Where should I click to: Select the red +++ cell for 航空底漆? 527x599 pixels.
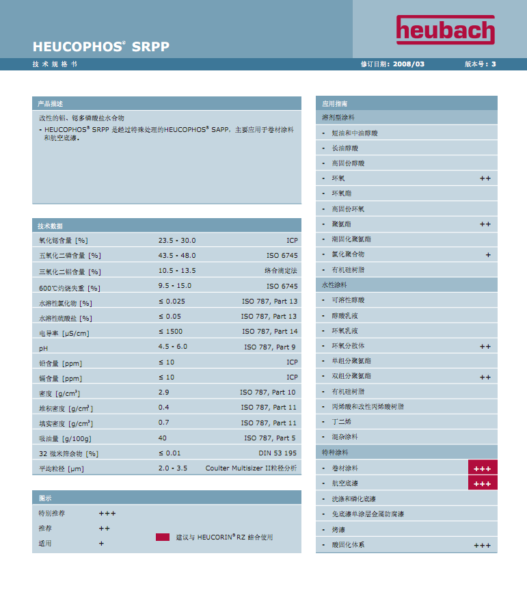(x=482, y=483)
